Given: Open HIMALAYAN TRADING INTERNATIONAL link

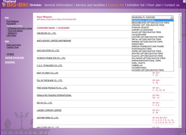Looking at the screenshot, I should tap(54, 95).
